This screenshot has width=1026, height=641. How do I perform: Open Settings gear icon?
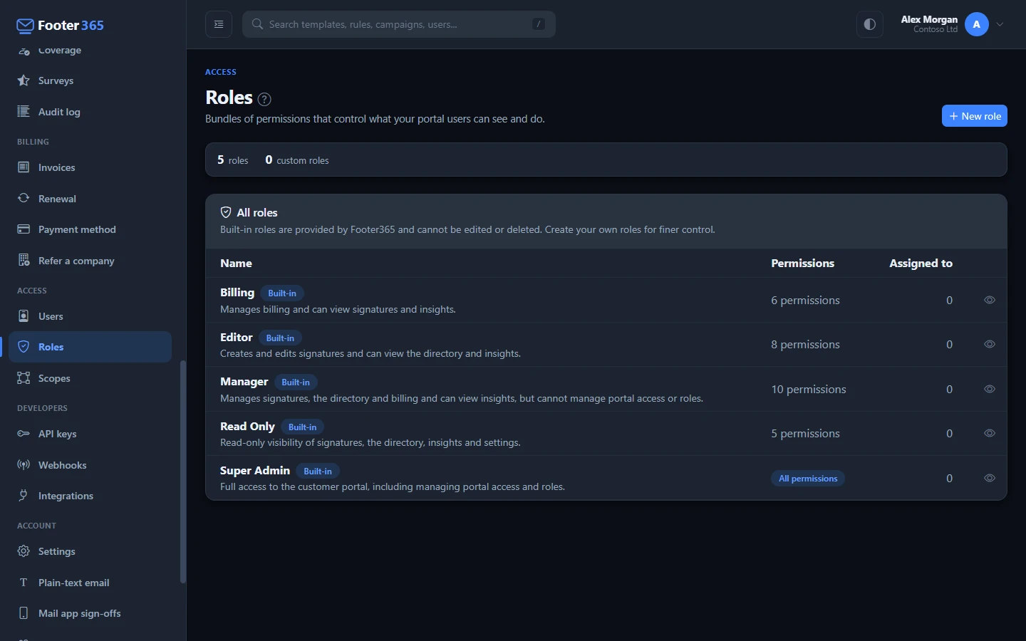pyautogui.click(x=24, y=551)
